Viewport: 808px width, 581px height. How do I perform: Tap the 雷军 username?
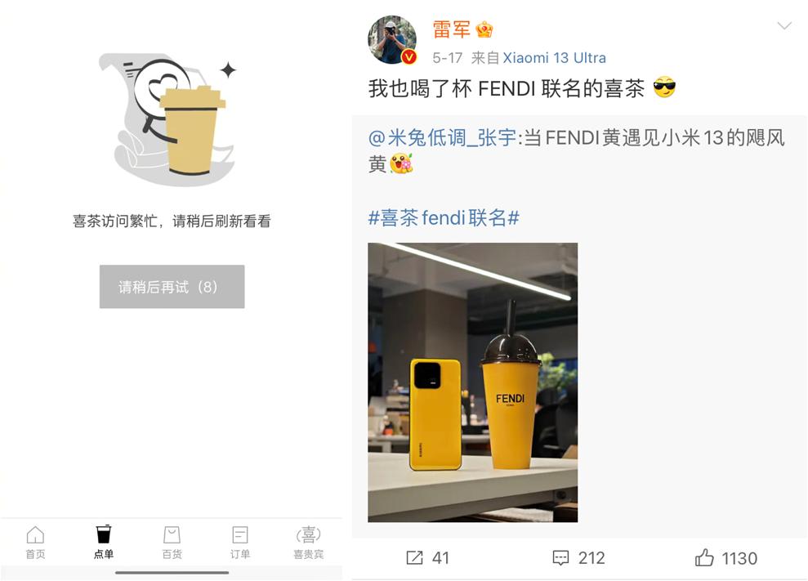pyautogui.click(x=452, y=29)
